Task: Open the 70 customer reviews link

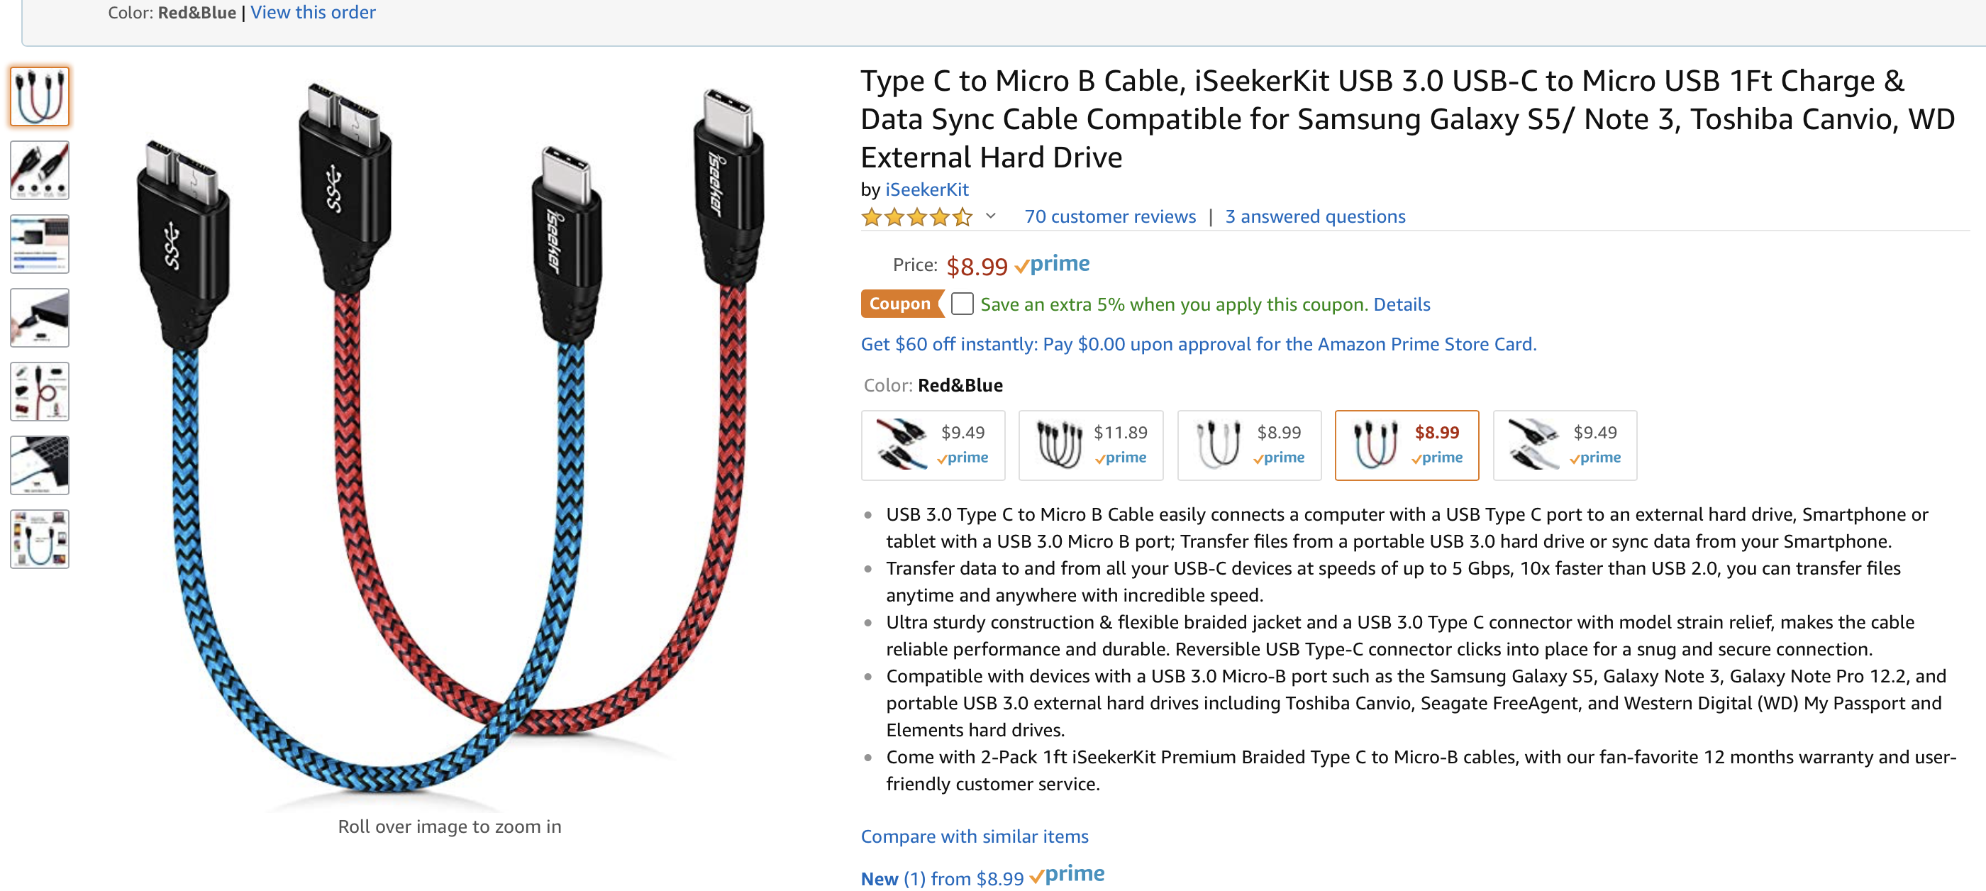Action: (1109, 217)
